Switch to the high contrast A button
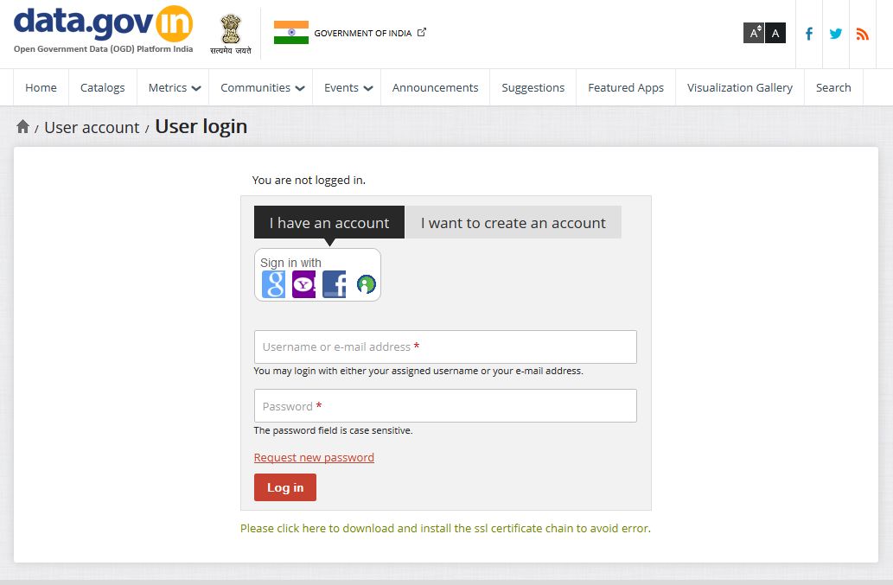The width and height of the screenshot is (893, 585). 775,33
